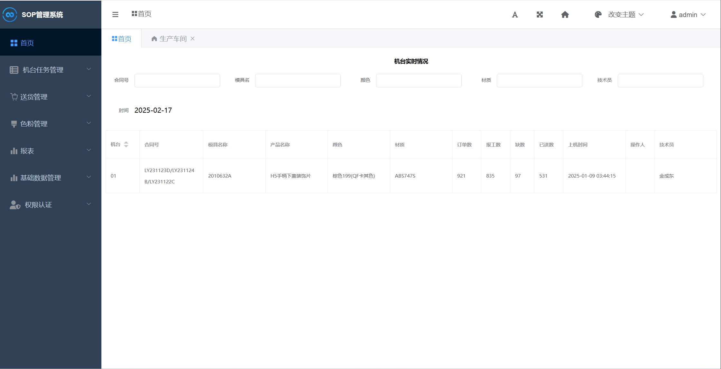
Task: Click the 时间 date 2025-02-17 field
Action: click(153, 110)
